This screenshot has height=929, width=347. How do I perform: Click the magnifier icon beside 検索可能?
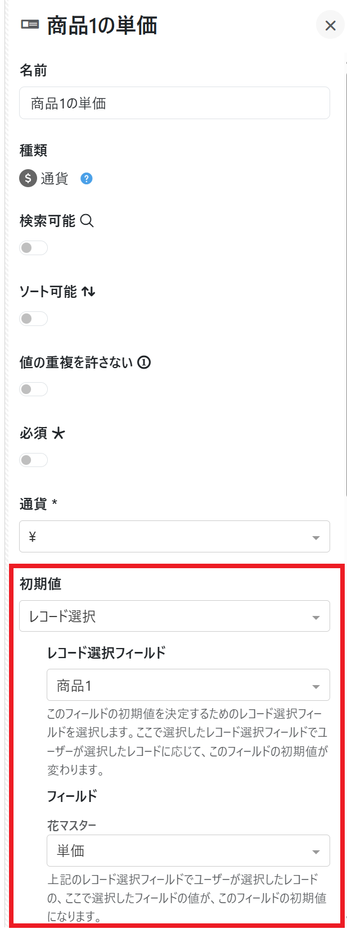click(87, 221)
